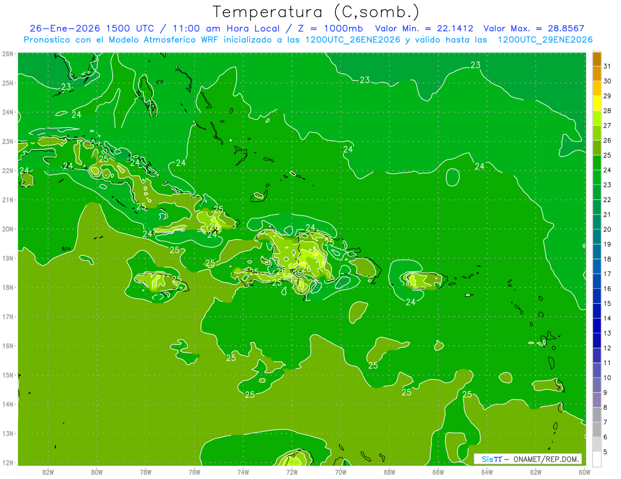This screenshot has width=621, height=479.
Task: Click the 16N latitude axis label
Action: pos(7,346)
